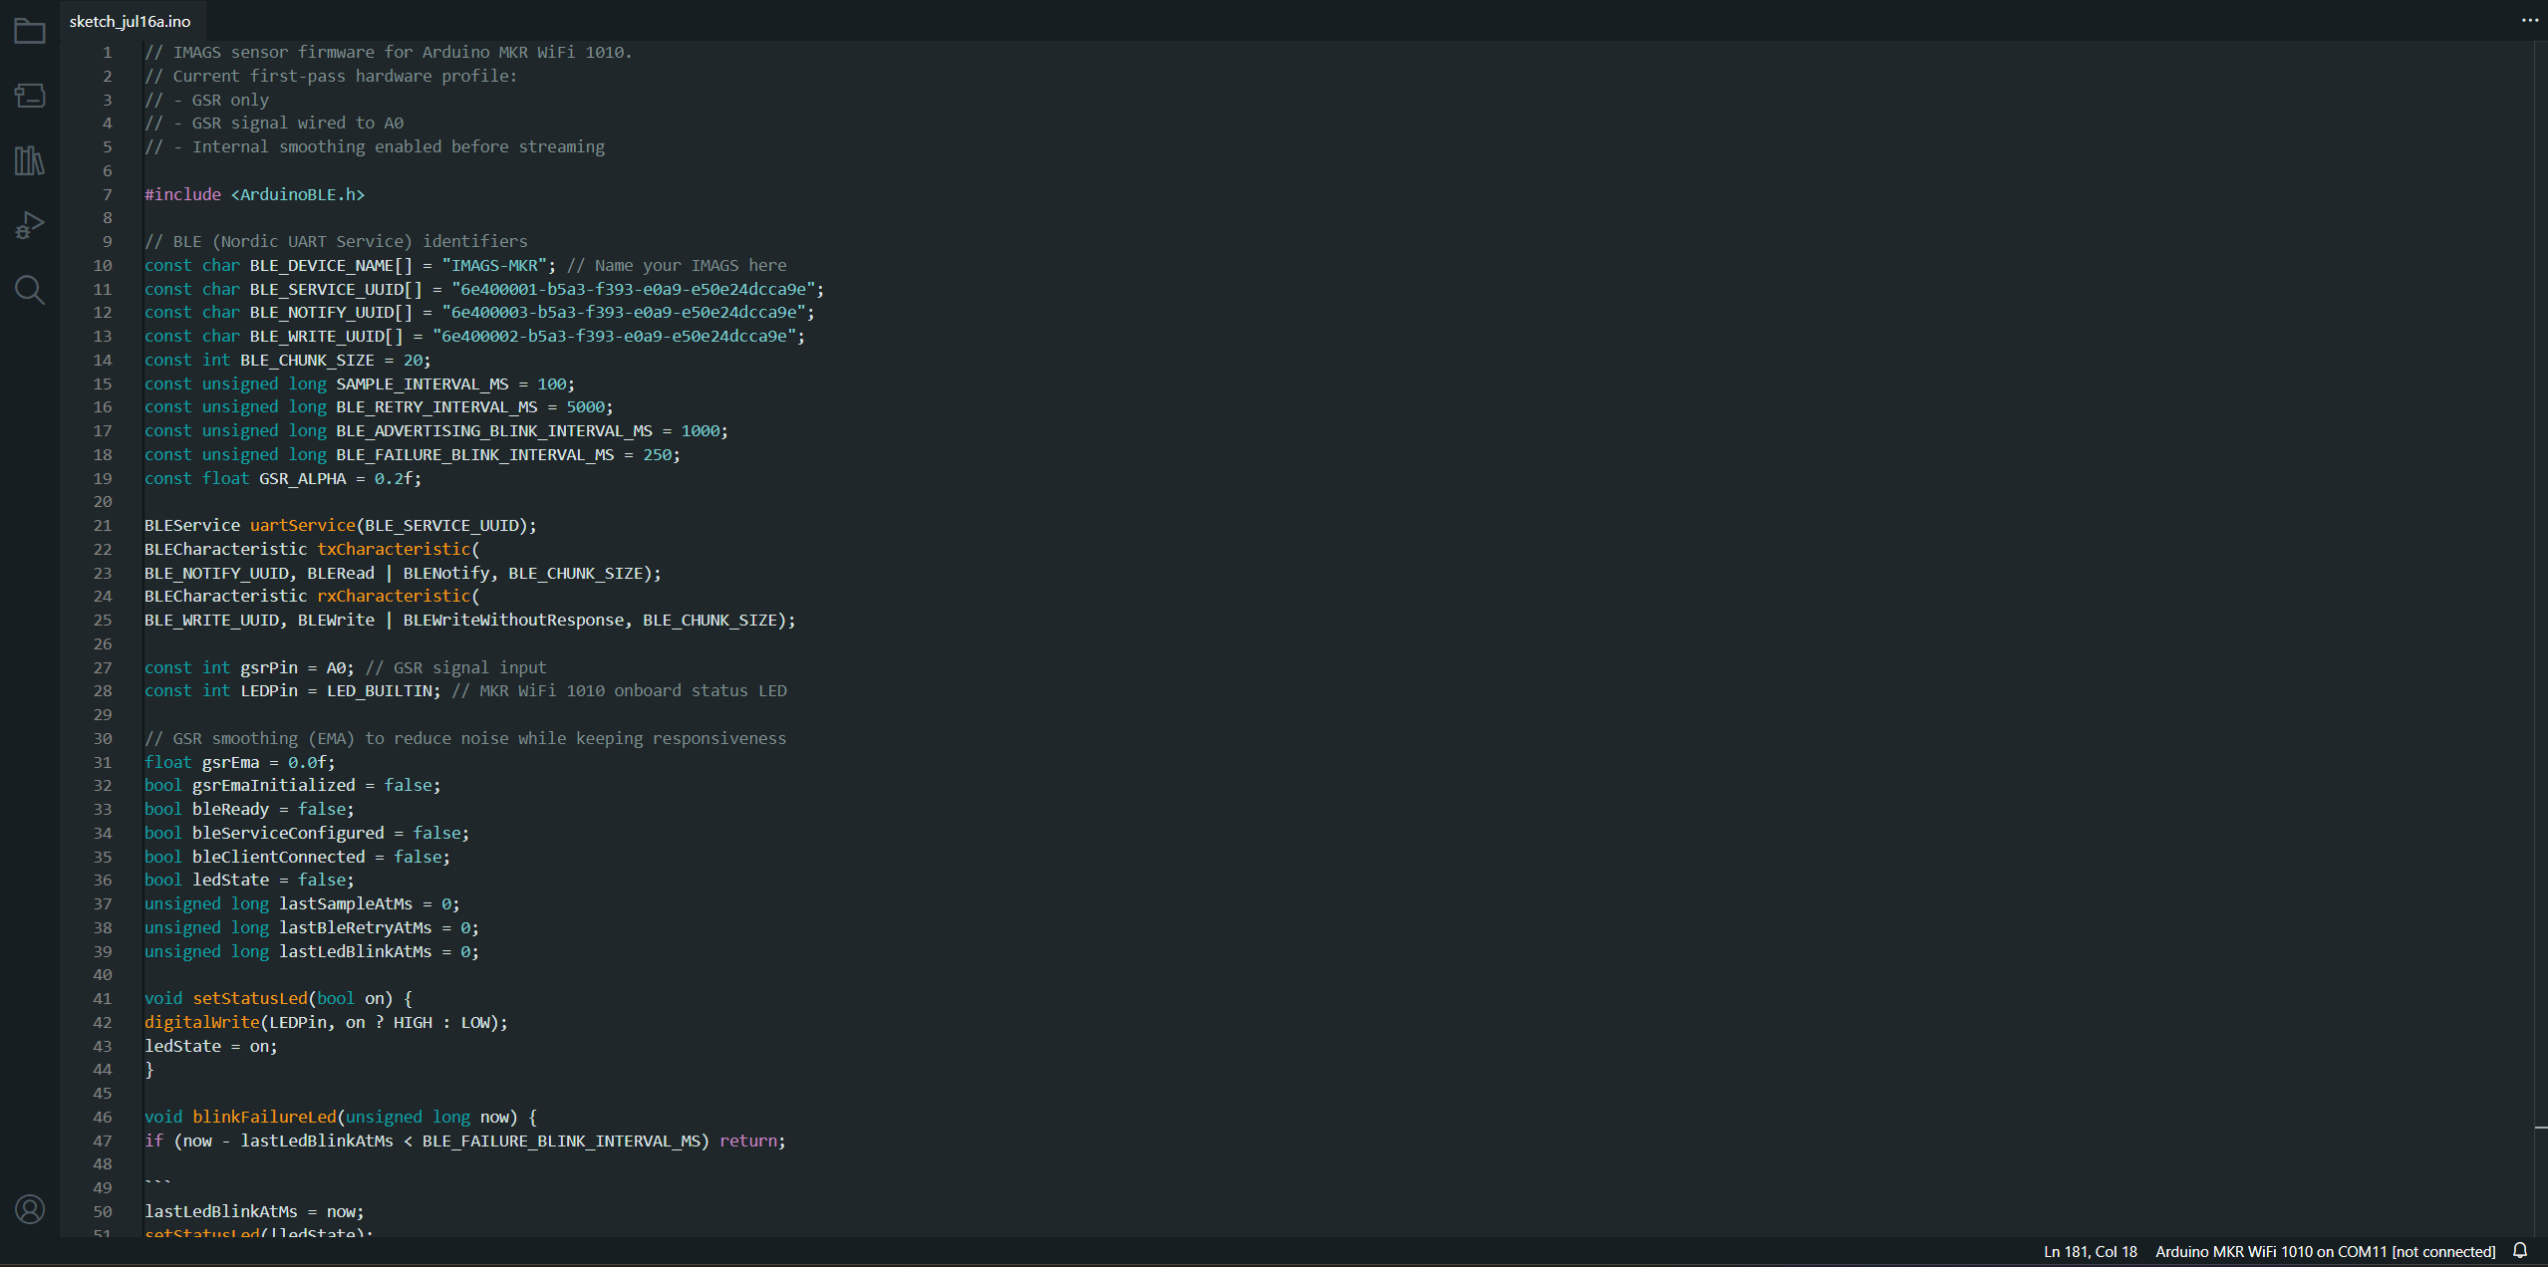Click the 'GSR signal wired to A0' comment
Screen dimensions: 2548x1267
[x=274, y=123]
